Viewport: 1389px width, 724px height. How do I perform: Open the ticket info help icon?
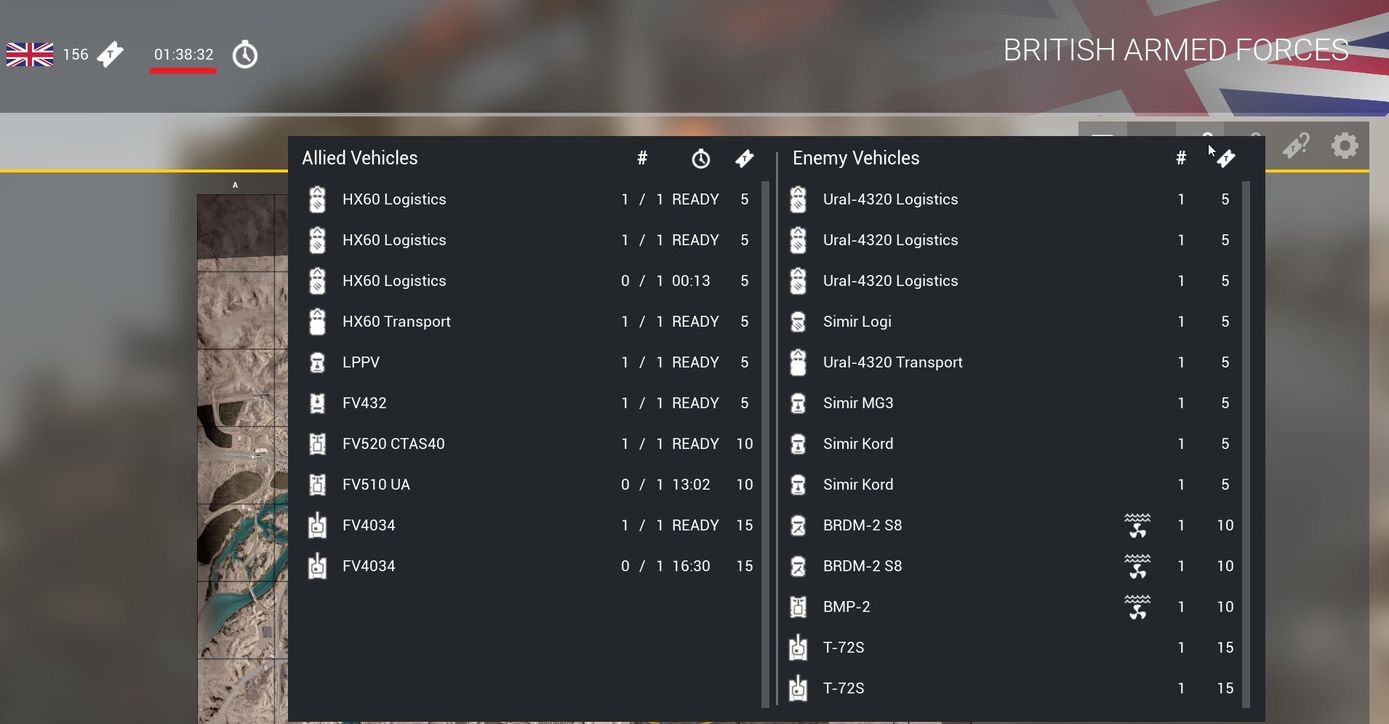click(x=1296, y=146)
